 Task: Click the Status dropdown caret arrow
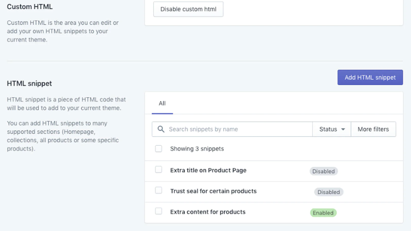click(x=343, y=129)
